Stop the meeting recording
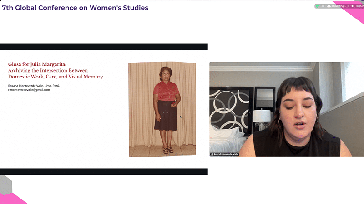The height and width of the screenshot is (204, 364). click(x=352, y=6)
